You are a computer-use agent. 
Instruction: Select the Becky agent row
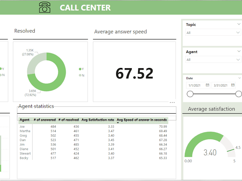click(93, 158)
